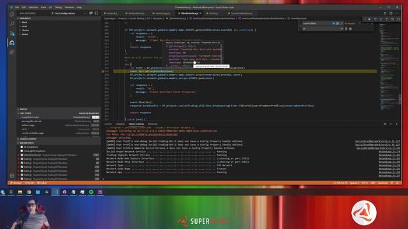Image resolution: width=408 pixels, height=229 pixels.
Task: Expand the Local scope in Variables
Action: coord(24,26)
